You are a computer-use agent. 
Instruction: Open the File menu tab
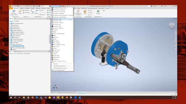pos(11,8)
